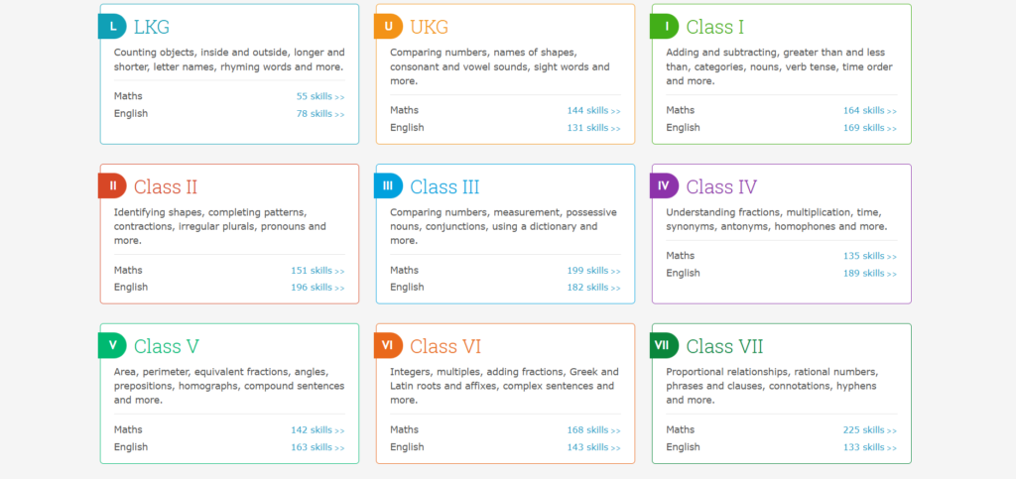Click the orange VI badge icon
The height and width of the screenshot is (479, 1016).
pos(389,345)
